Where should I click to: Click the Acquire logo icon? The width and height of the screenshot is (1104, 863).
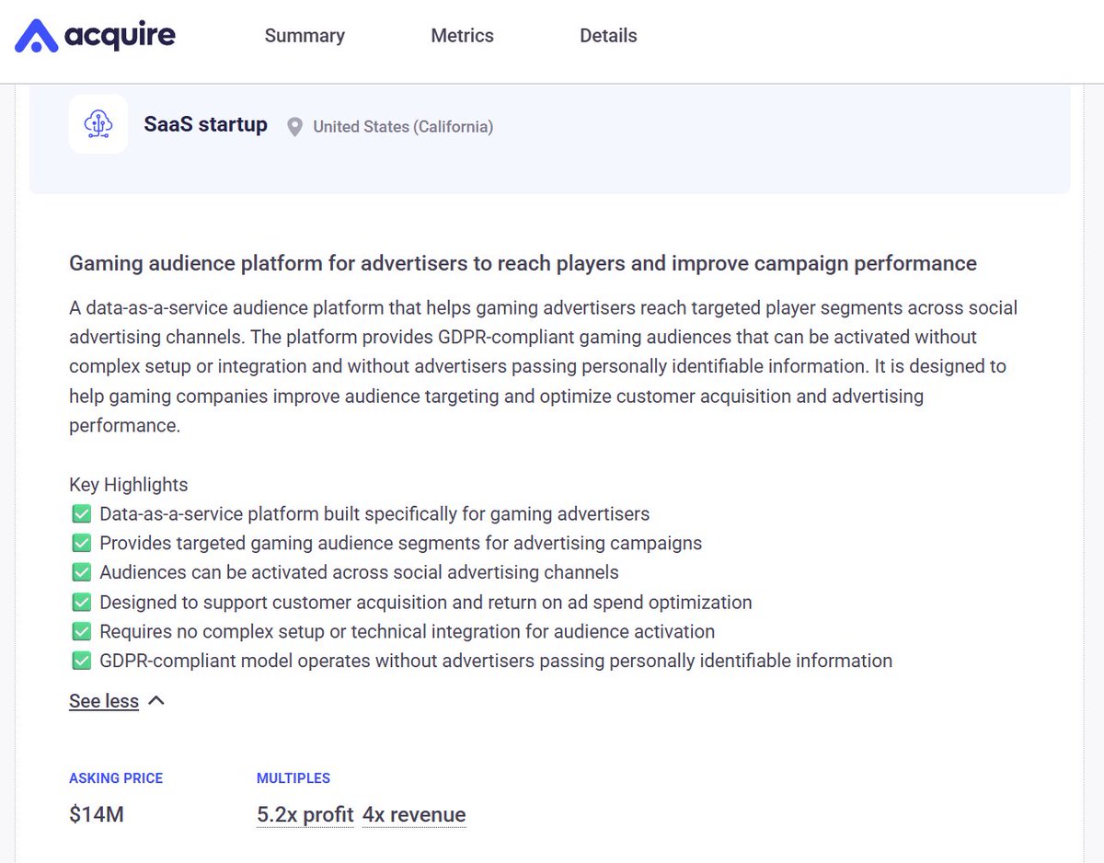point(37,36)
